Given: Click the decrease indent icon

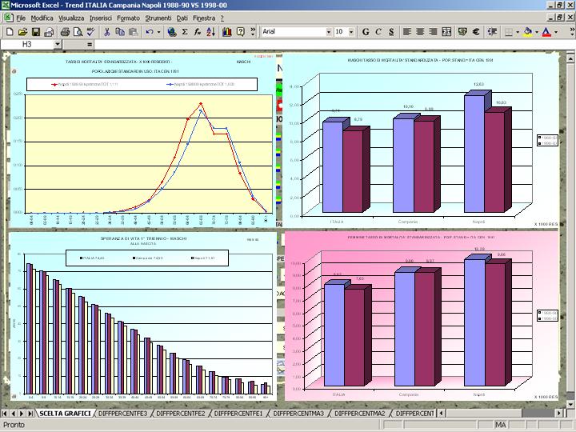Looking at the screenshot, I should pos(492,32).
